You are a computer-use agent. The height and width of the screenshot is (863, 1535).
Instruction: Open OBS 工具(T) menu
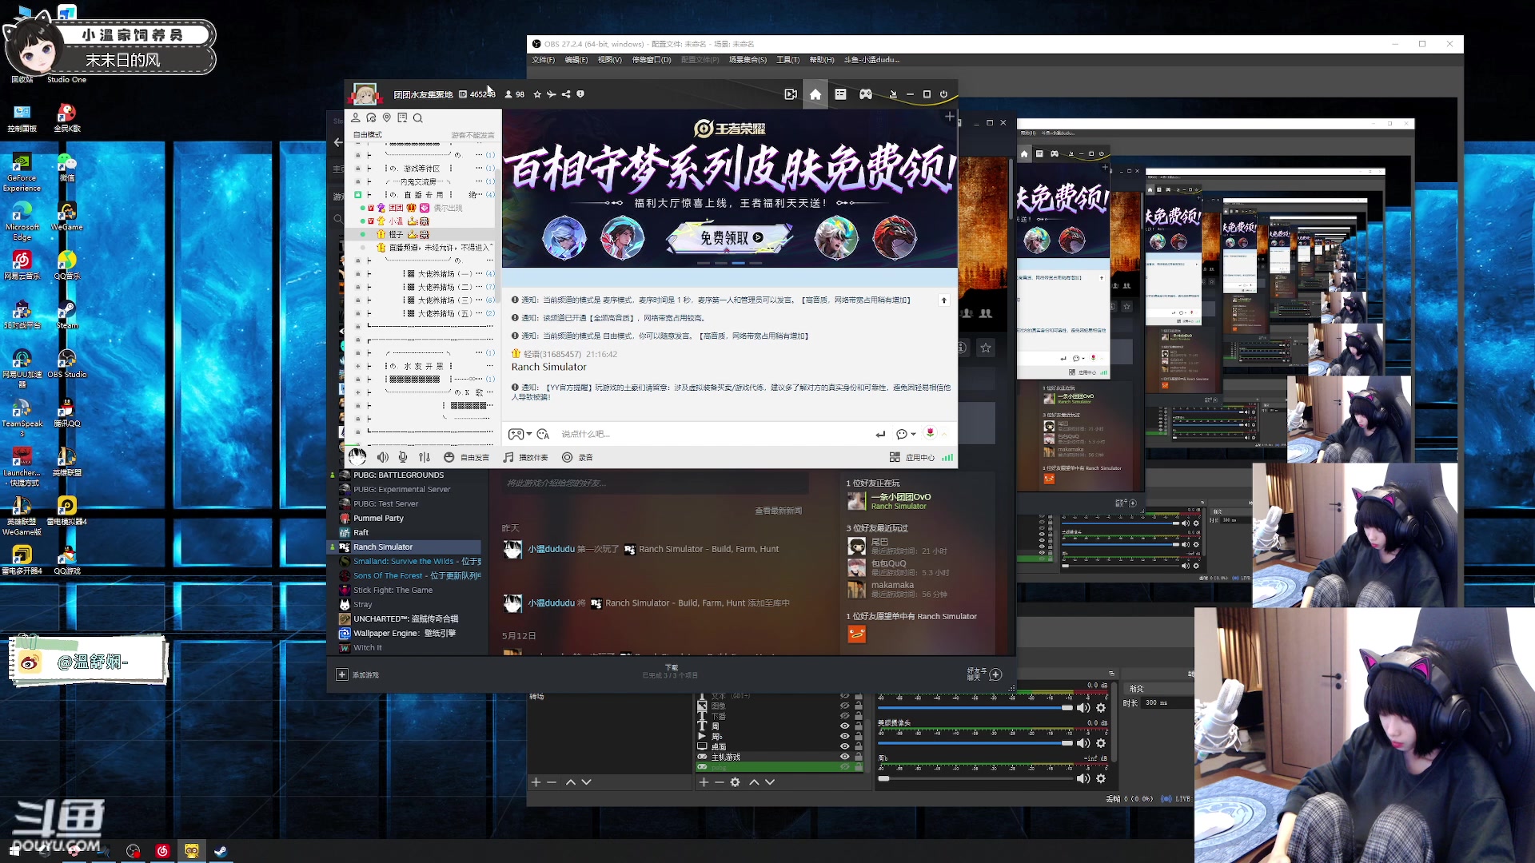(787, 60)
